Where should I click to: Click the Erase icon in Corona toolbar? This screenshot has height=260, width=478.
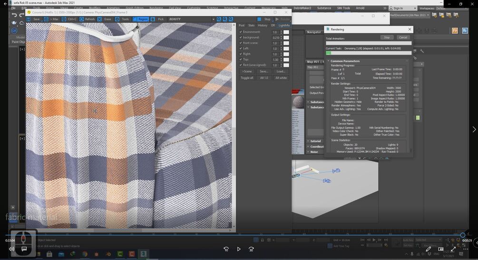tap(99, 19)
